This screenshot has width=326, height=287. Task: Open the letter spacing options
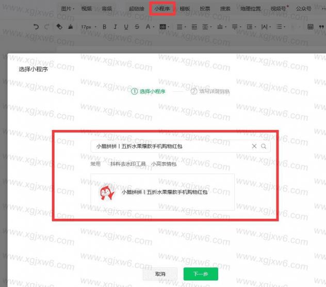pyautogui.click(x=264, y=27)
